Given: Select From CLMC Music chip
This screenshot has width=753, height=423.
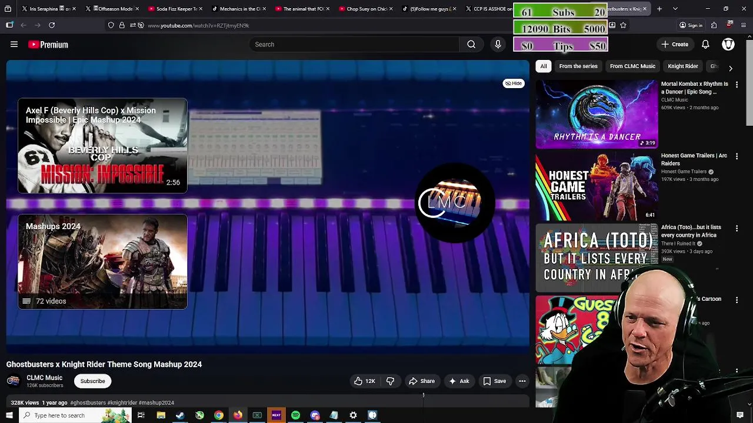Looking at the screenshot, I should tap(632, 66).
